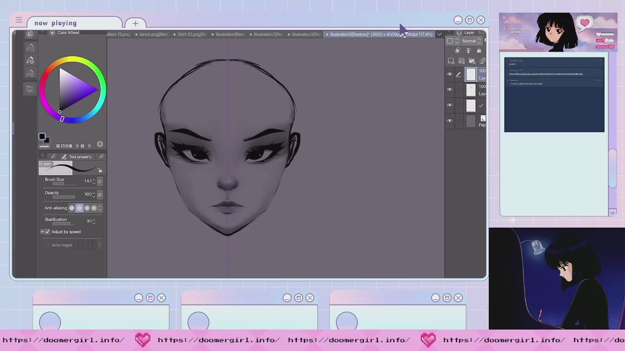Click the first doomergirl.info link in the ticker
This screenshot has height=351, width=625.
click(63, 340)
